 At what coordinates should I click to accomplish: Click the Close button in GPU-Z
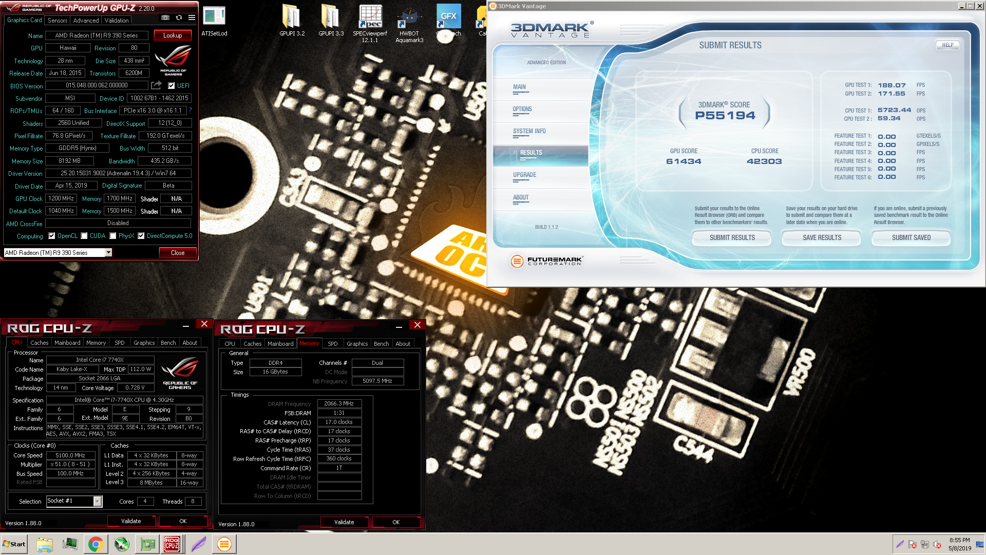178,252
